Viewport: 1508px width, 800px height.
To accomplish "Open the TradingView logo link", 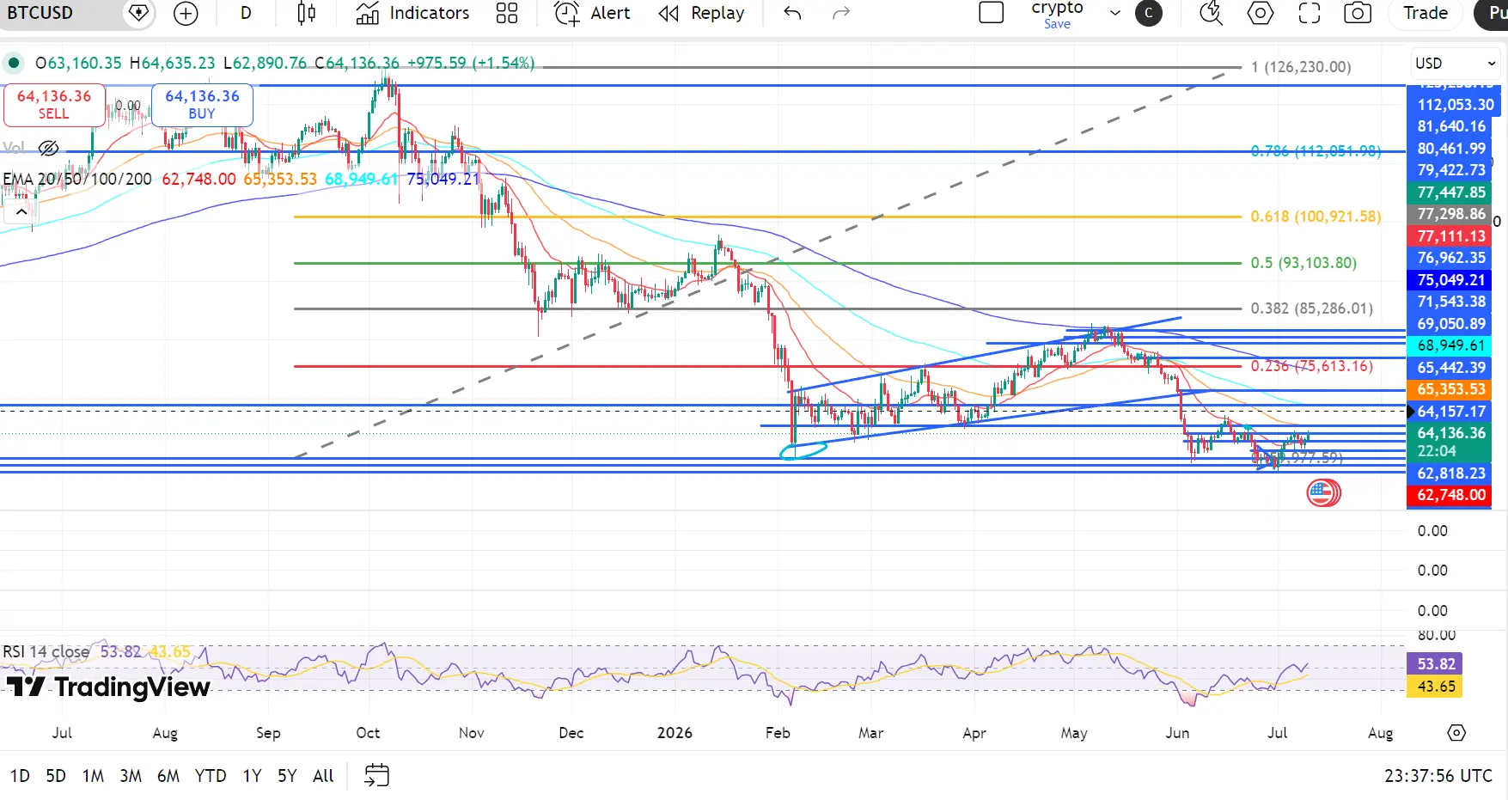I will pyautogui.click(x=108, y=687).
